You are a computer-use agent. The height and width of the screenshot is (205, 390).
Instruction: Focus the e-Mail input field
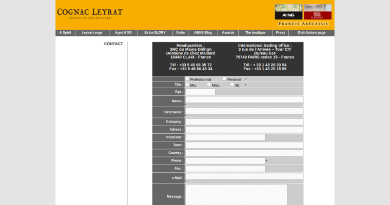(244, 176)
